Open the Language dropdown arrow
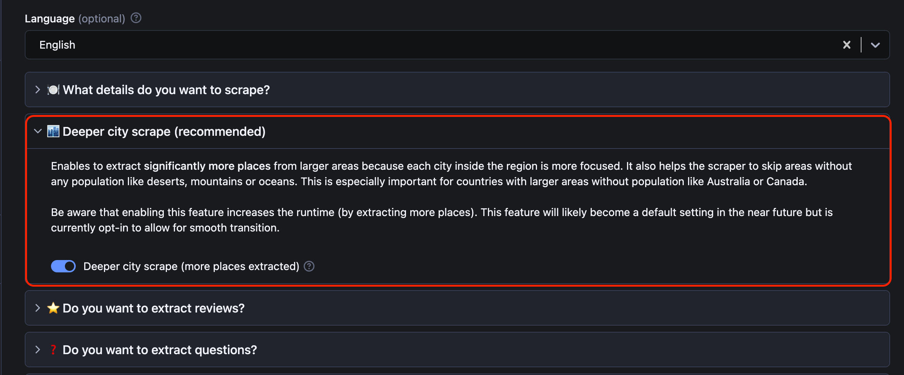Screen dimensions: 904x375 tap(875, 45)
